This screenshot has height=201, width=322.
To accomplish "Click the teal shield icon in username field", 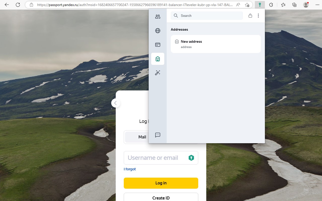I will coord(191,158).
